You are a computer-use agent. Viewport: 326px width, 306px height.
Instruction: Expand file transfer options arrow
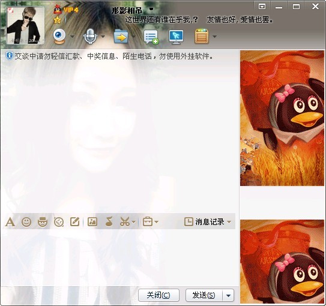pos(134,37)
